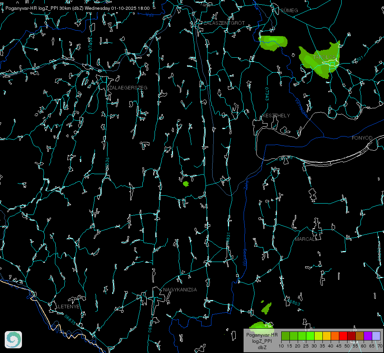This screenshot has width=384, height=353.
Task: Select the 20–25 dBZ green swatch
Action: [x=302, y=336]
